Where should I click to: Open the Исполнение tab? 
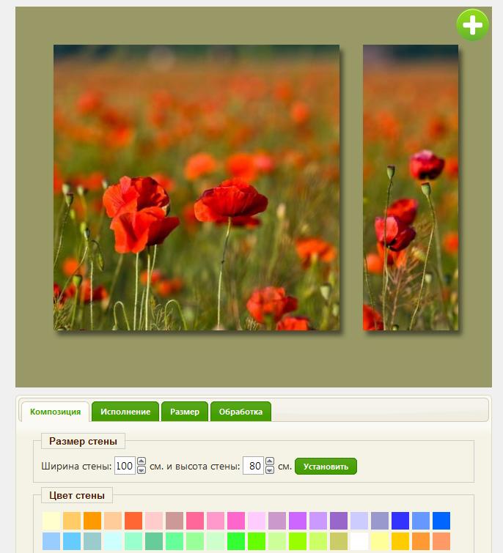click(125, 412)
